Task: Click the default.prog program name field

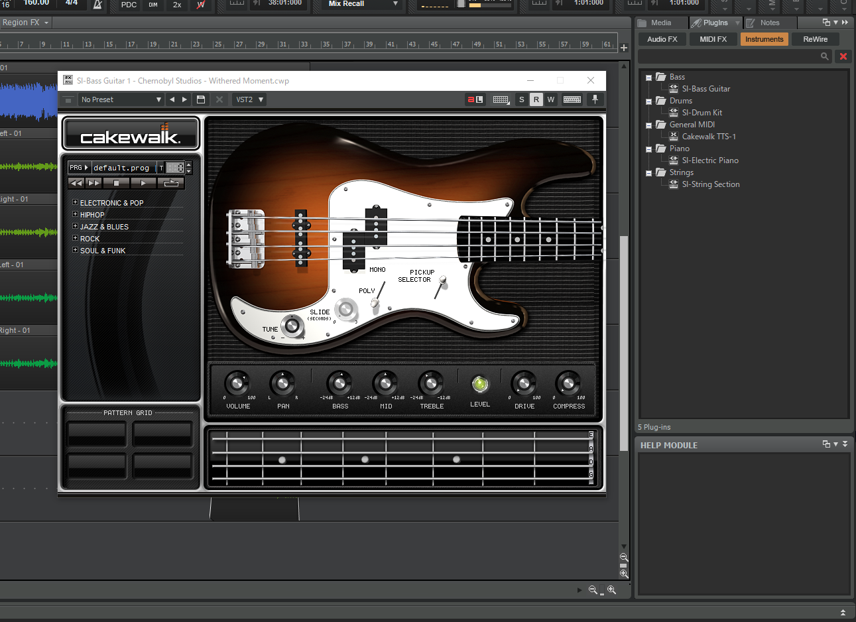Action: [x=123, y=168]
